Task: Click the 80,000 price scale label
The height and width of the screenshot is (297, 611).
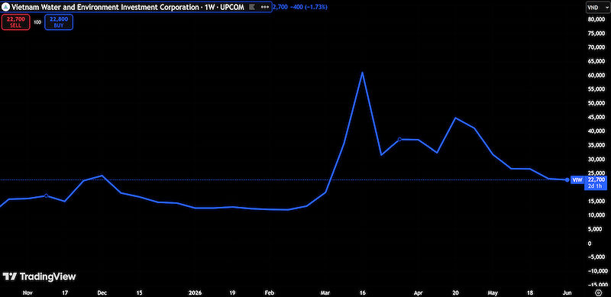Action: click(596, 19)
